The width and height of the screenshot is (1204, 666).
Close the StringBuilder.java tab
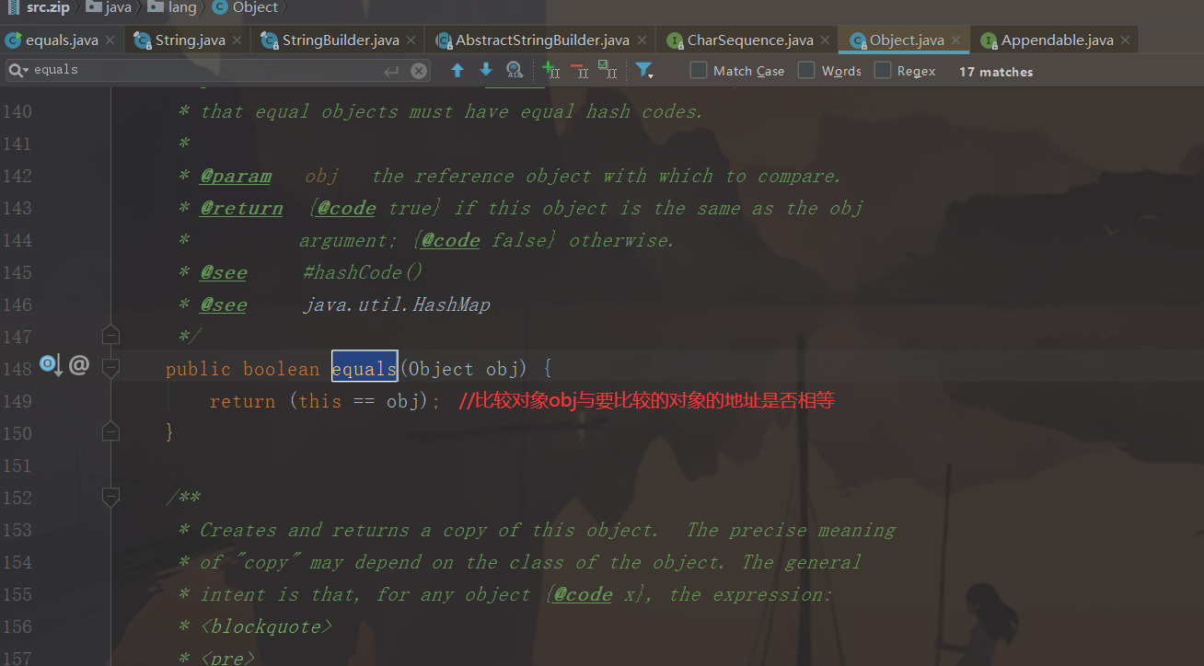coord(411,40)
